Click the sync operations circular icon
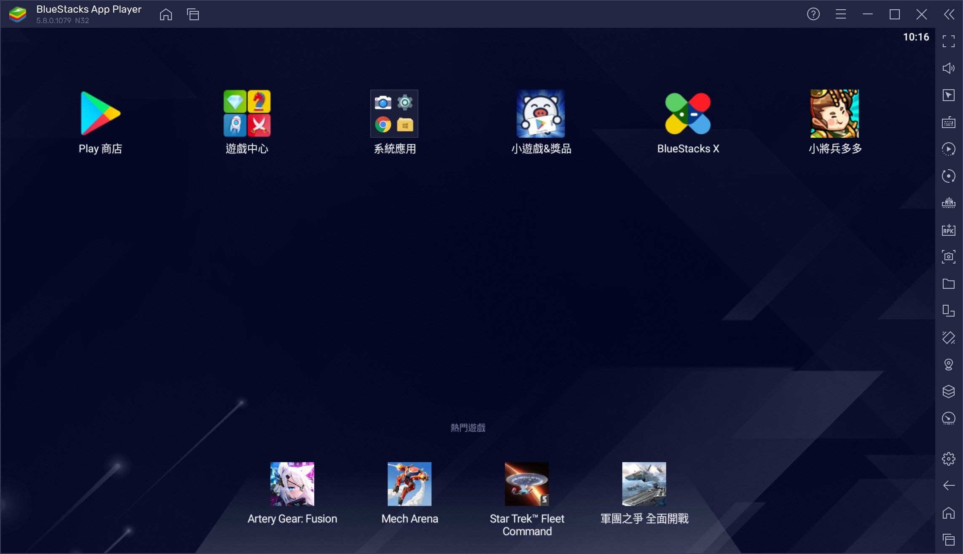This screenshot has width=963, height=554. point(949,176)
